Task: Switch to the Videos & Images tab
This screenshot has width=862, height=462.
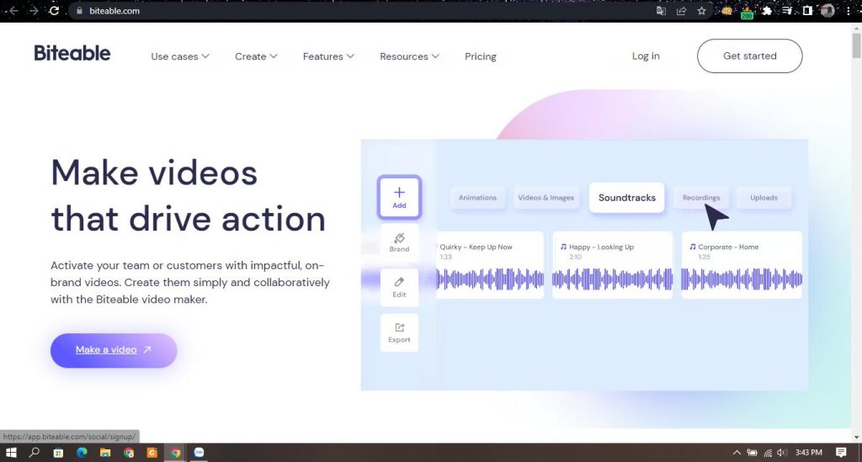Action: coord(545,198)
